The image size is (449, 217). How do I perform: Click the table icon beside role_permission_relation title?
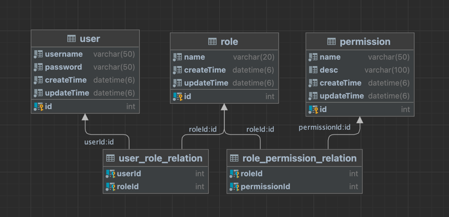(234, 158)
